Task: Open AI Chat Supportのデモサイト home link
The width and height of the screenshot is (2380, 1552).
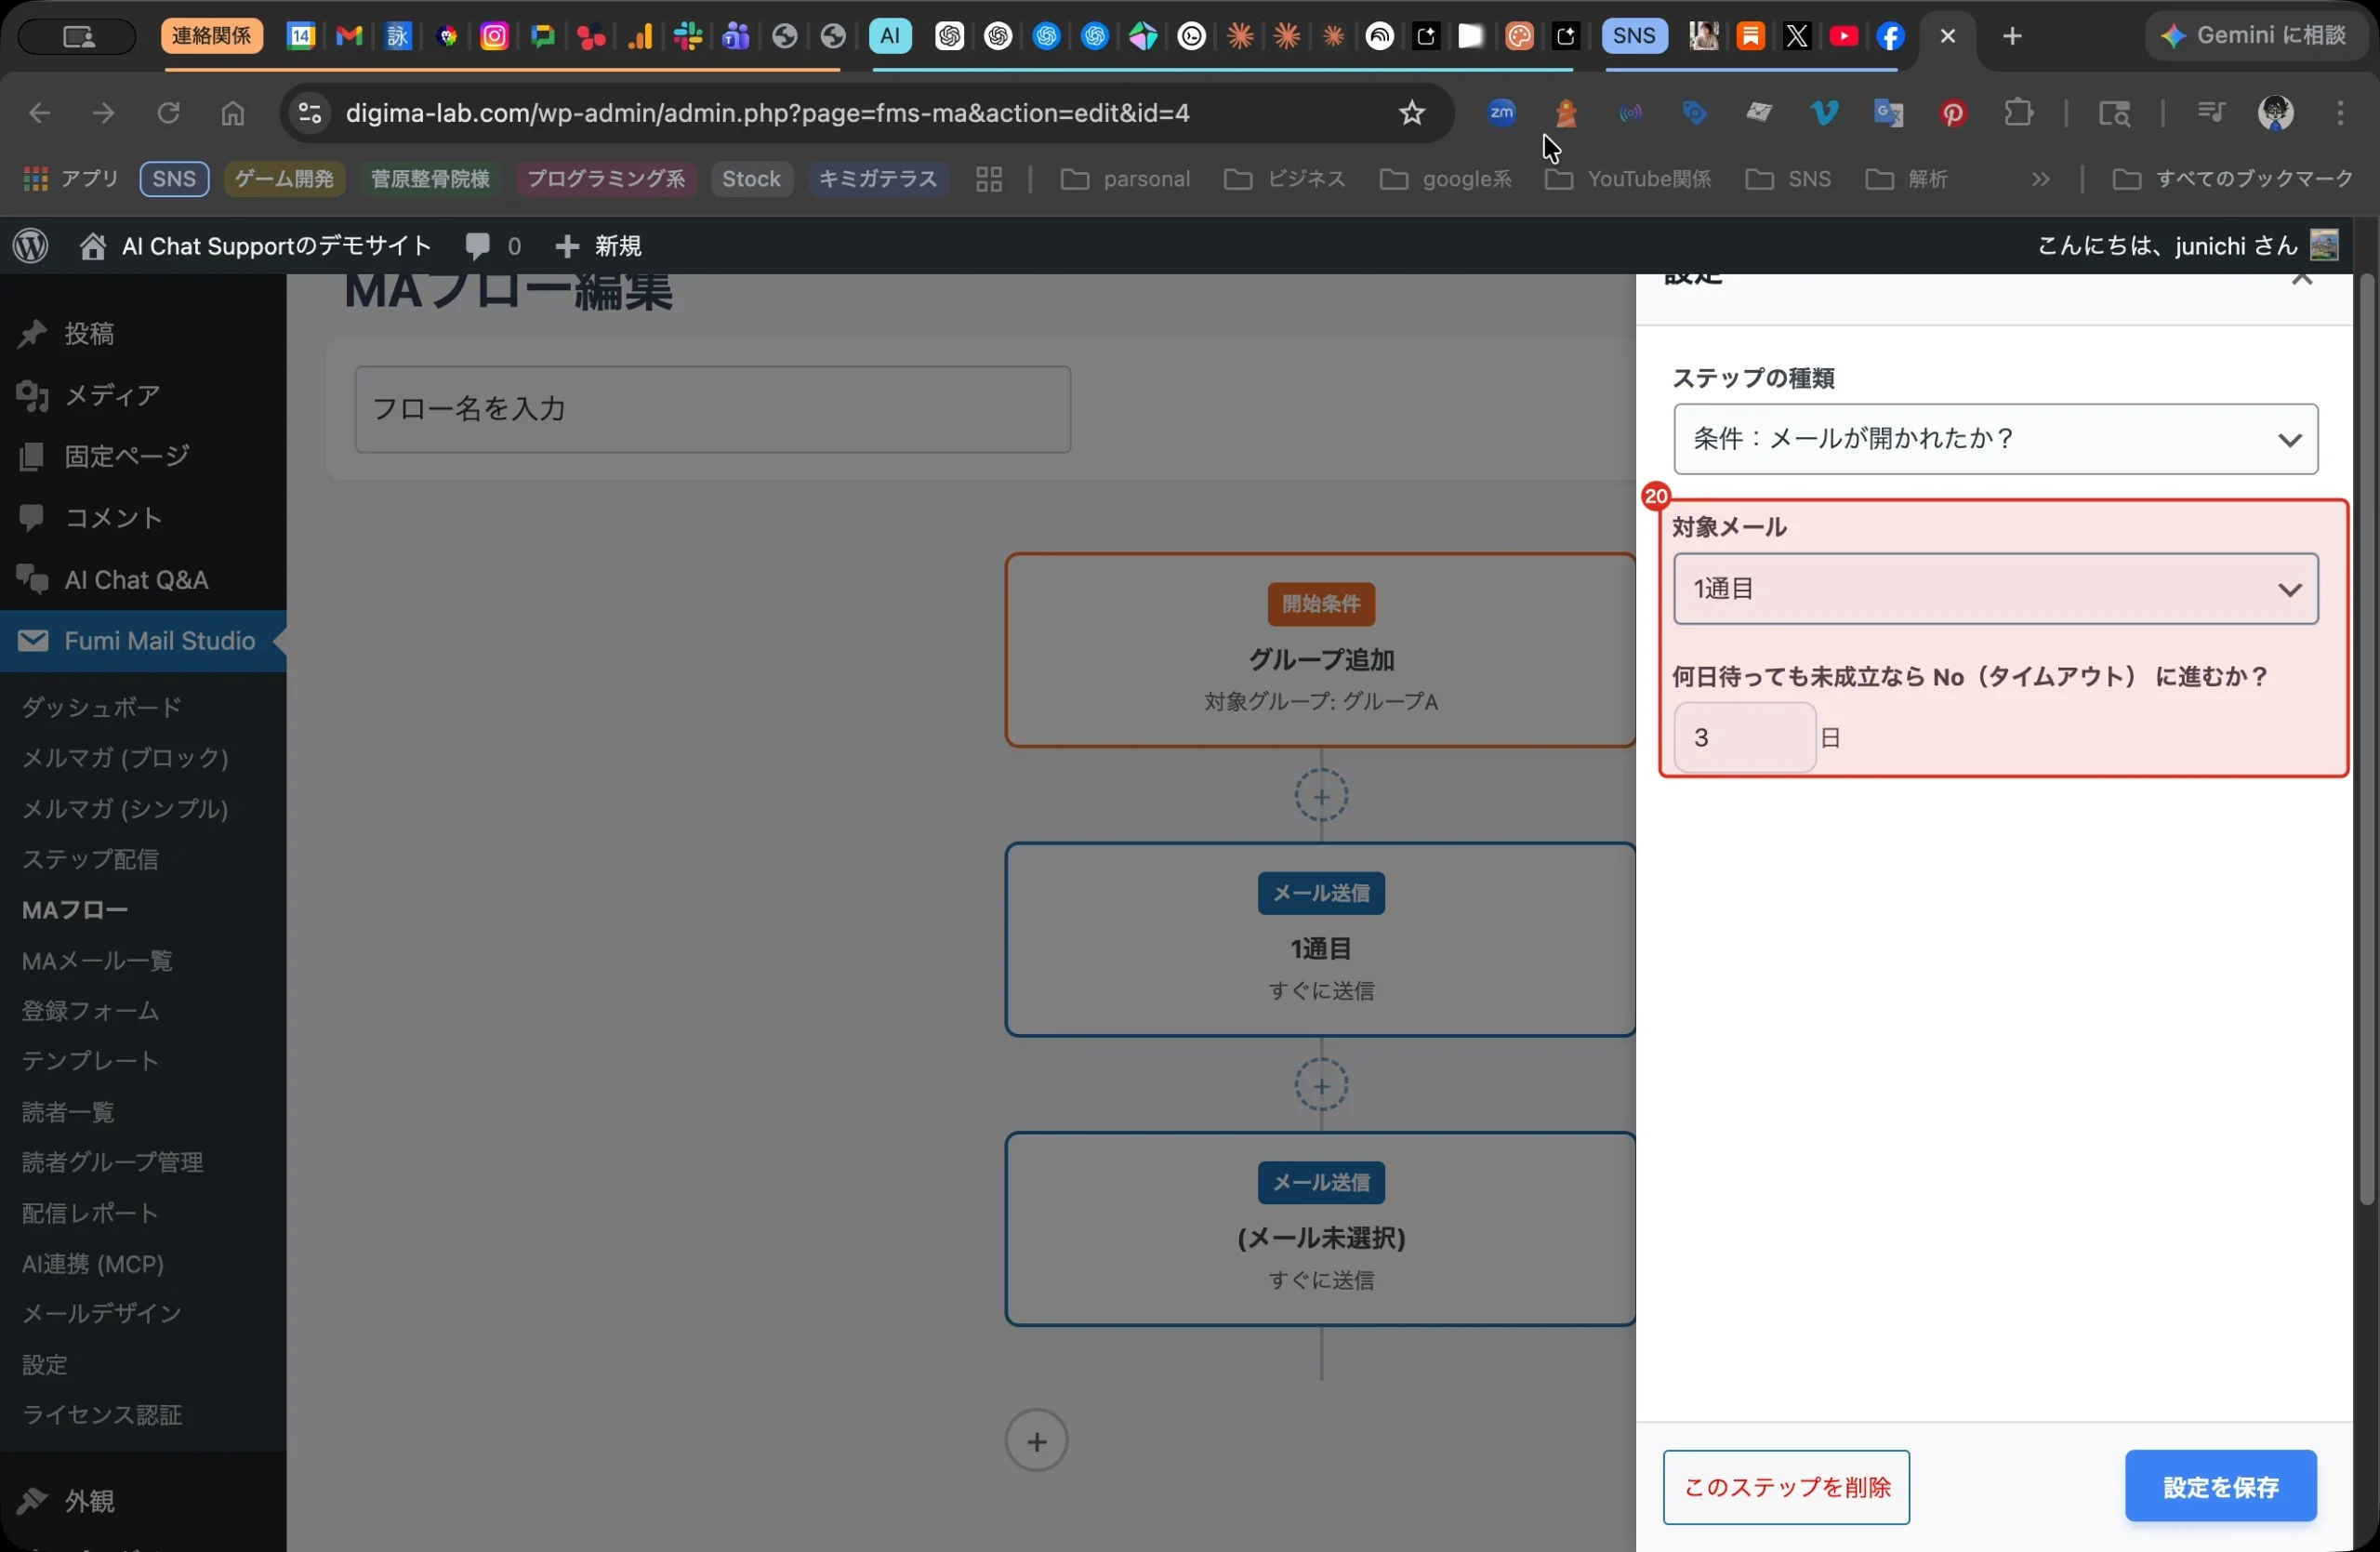Action: coord(256,246)
